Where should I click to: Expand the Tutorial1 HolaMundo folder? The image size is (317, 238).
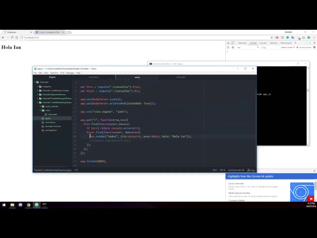[x=38, y=91]
